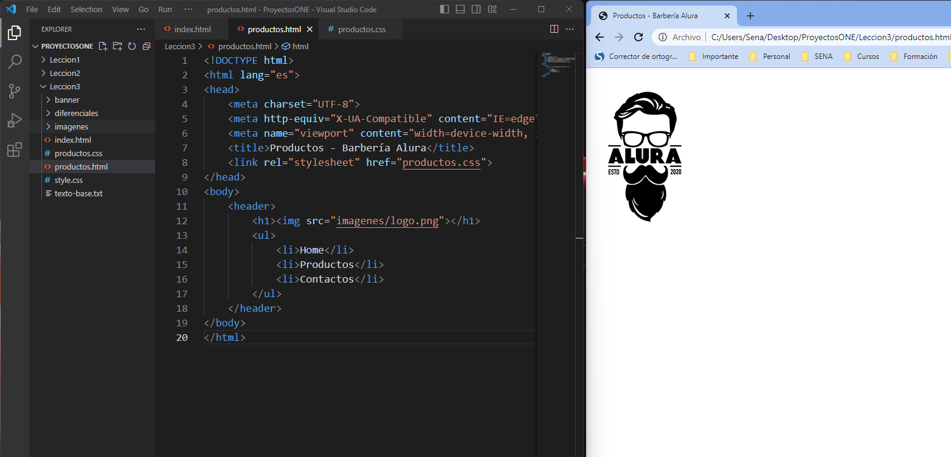The width and height of the screenshot is (951, 457).
Task: Create a new file in PROYECTOSONE
Action: pos(103,46)
